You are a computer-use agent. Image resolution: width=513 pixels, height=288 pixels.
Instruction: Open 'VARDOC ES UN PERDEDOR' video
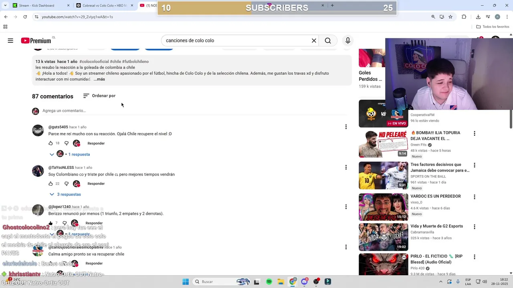(x=436, y=196)
